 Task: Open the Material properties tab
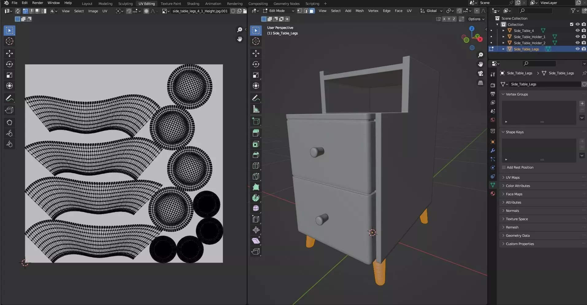coord(493,194)
